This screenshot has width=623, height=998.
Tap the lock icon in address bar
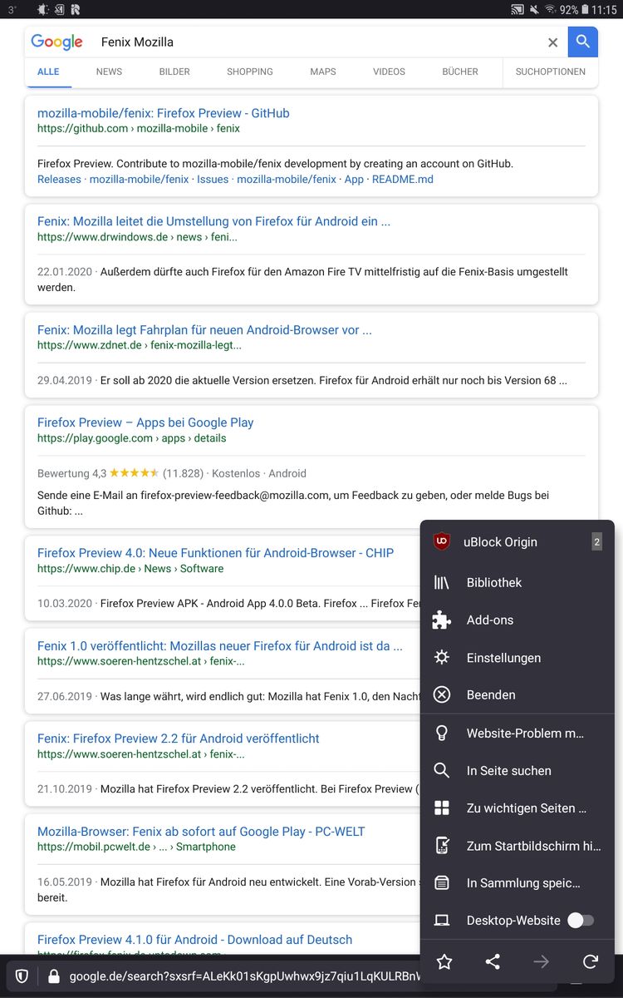point(54,976)
